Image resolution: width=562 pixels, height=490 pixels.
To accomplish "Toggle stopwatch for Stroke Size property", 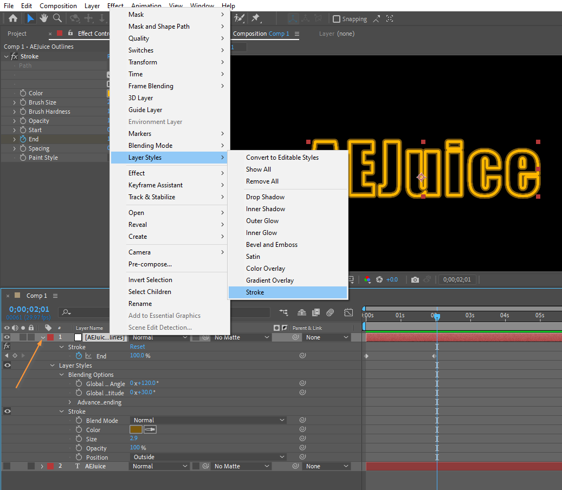I will (79, 439).
